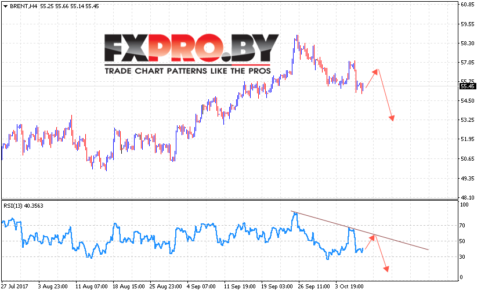The height and width of the screenshot is (293, 481).
Task: Click the 48.10 price scale label
Action: pos(468,198)
